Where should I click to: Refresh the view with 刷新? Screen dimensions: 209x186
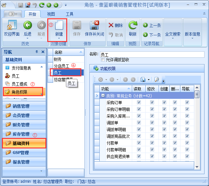tap(132, 28)
